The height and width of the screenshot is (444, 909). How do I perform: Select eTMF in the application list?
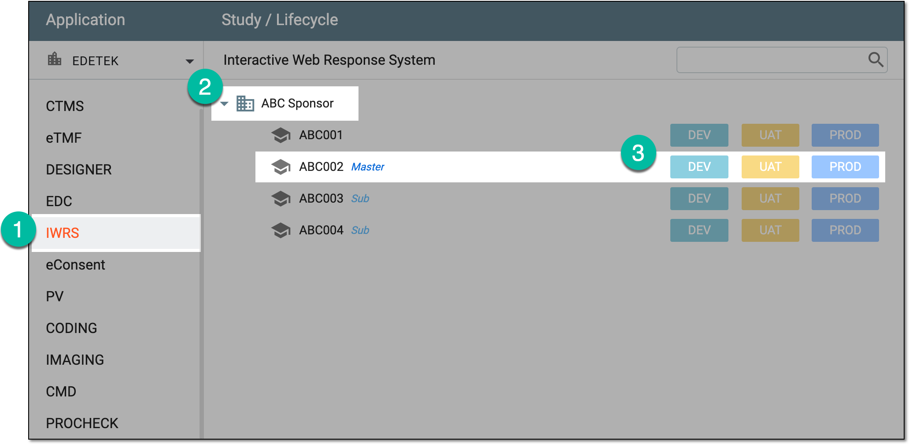(x=64, y=138)
